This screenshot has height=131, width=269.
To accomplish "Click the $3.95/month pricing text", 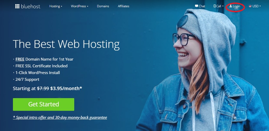I will 66,89.
